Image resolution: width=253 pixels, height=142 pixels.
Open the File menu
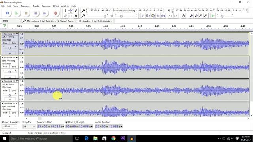(3, 6)
